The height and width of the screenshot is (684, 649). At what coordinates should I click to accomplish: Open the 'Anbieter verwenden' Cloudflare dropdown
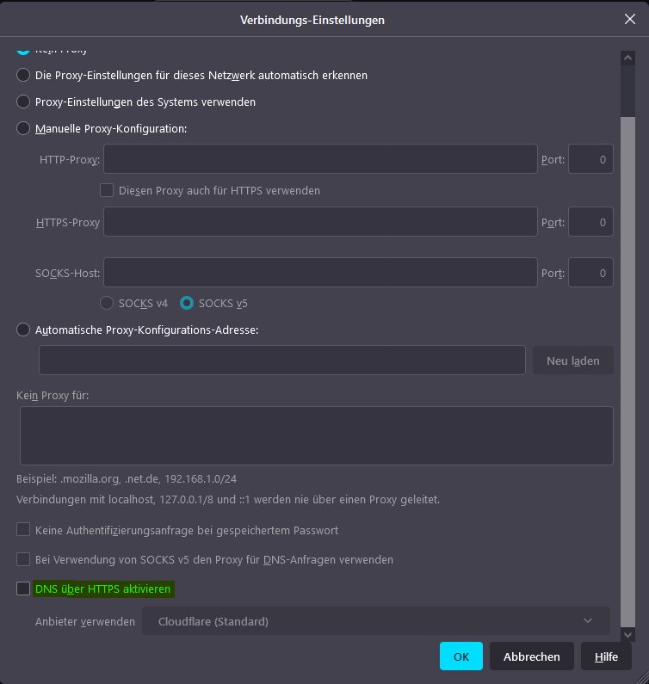[x=375, y=621]
